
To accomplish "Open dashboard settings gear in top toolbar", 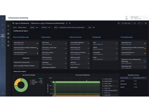I will point(119,23).
